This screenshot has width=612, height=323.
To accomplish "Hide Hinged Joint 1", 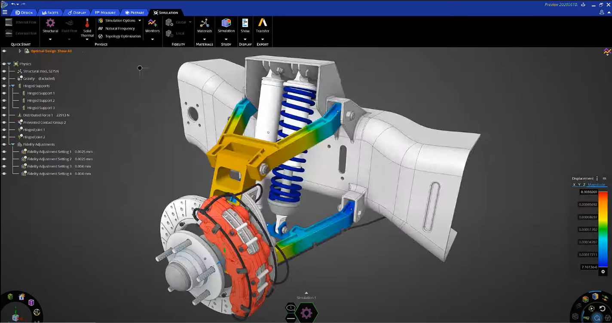I will pyautogui.click(x=4, y=130).
